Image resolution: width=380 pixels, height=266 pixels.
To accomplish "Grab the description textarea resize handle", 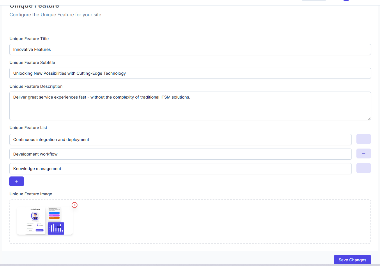I will (x=369, y=118).
